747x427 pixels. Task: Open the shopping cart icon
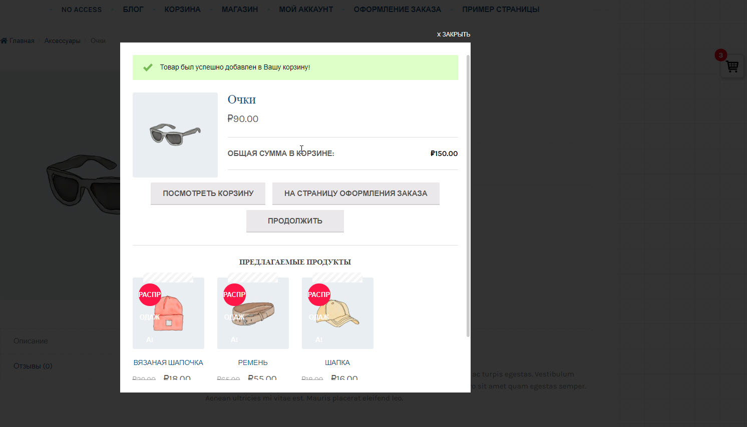click(732, 66)
